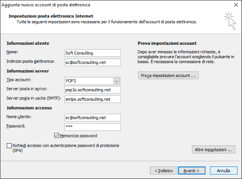Toggle the Memorizza password checkbox
Image resolution: width=242 pixels, height=179 pixels.
tap(56, 136)
